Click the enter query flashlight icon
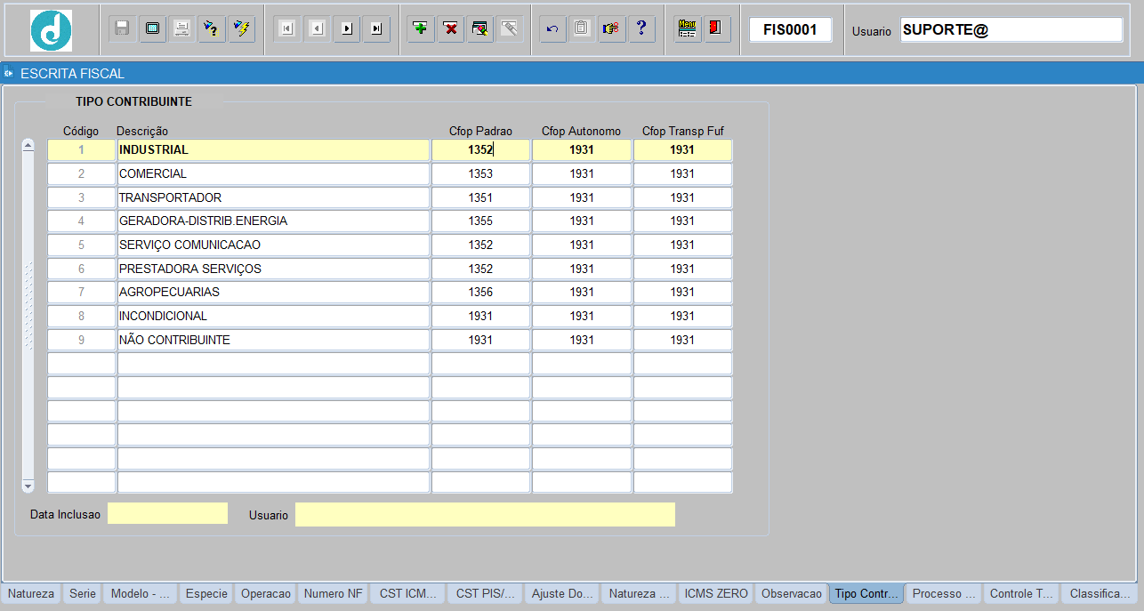Viewport: 1144px width, 611px height. pyautogui.click(x=212, y=28)
